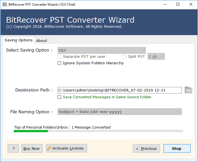Screen dimensions: 198x162
Task: Click the Activate License button
Action: pyautogui.click(x=66, y=148)
